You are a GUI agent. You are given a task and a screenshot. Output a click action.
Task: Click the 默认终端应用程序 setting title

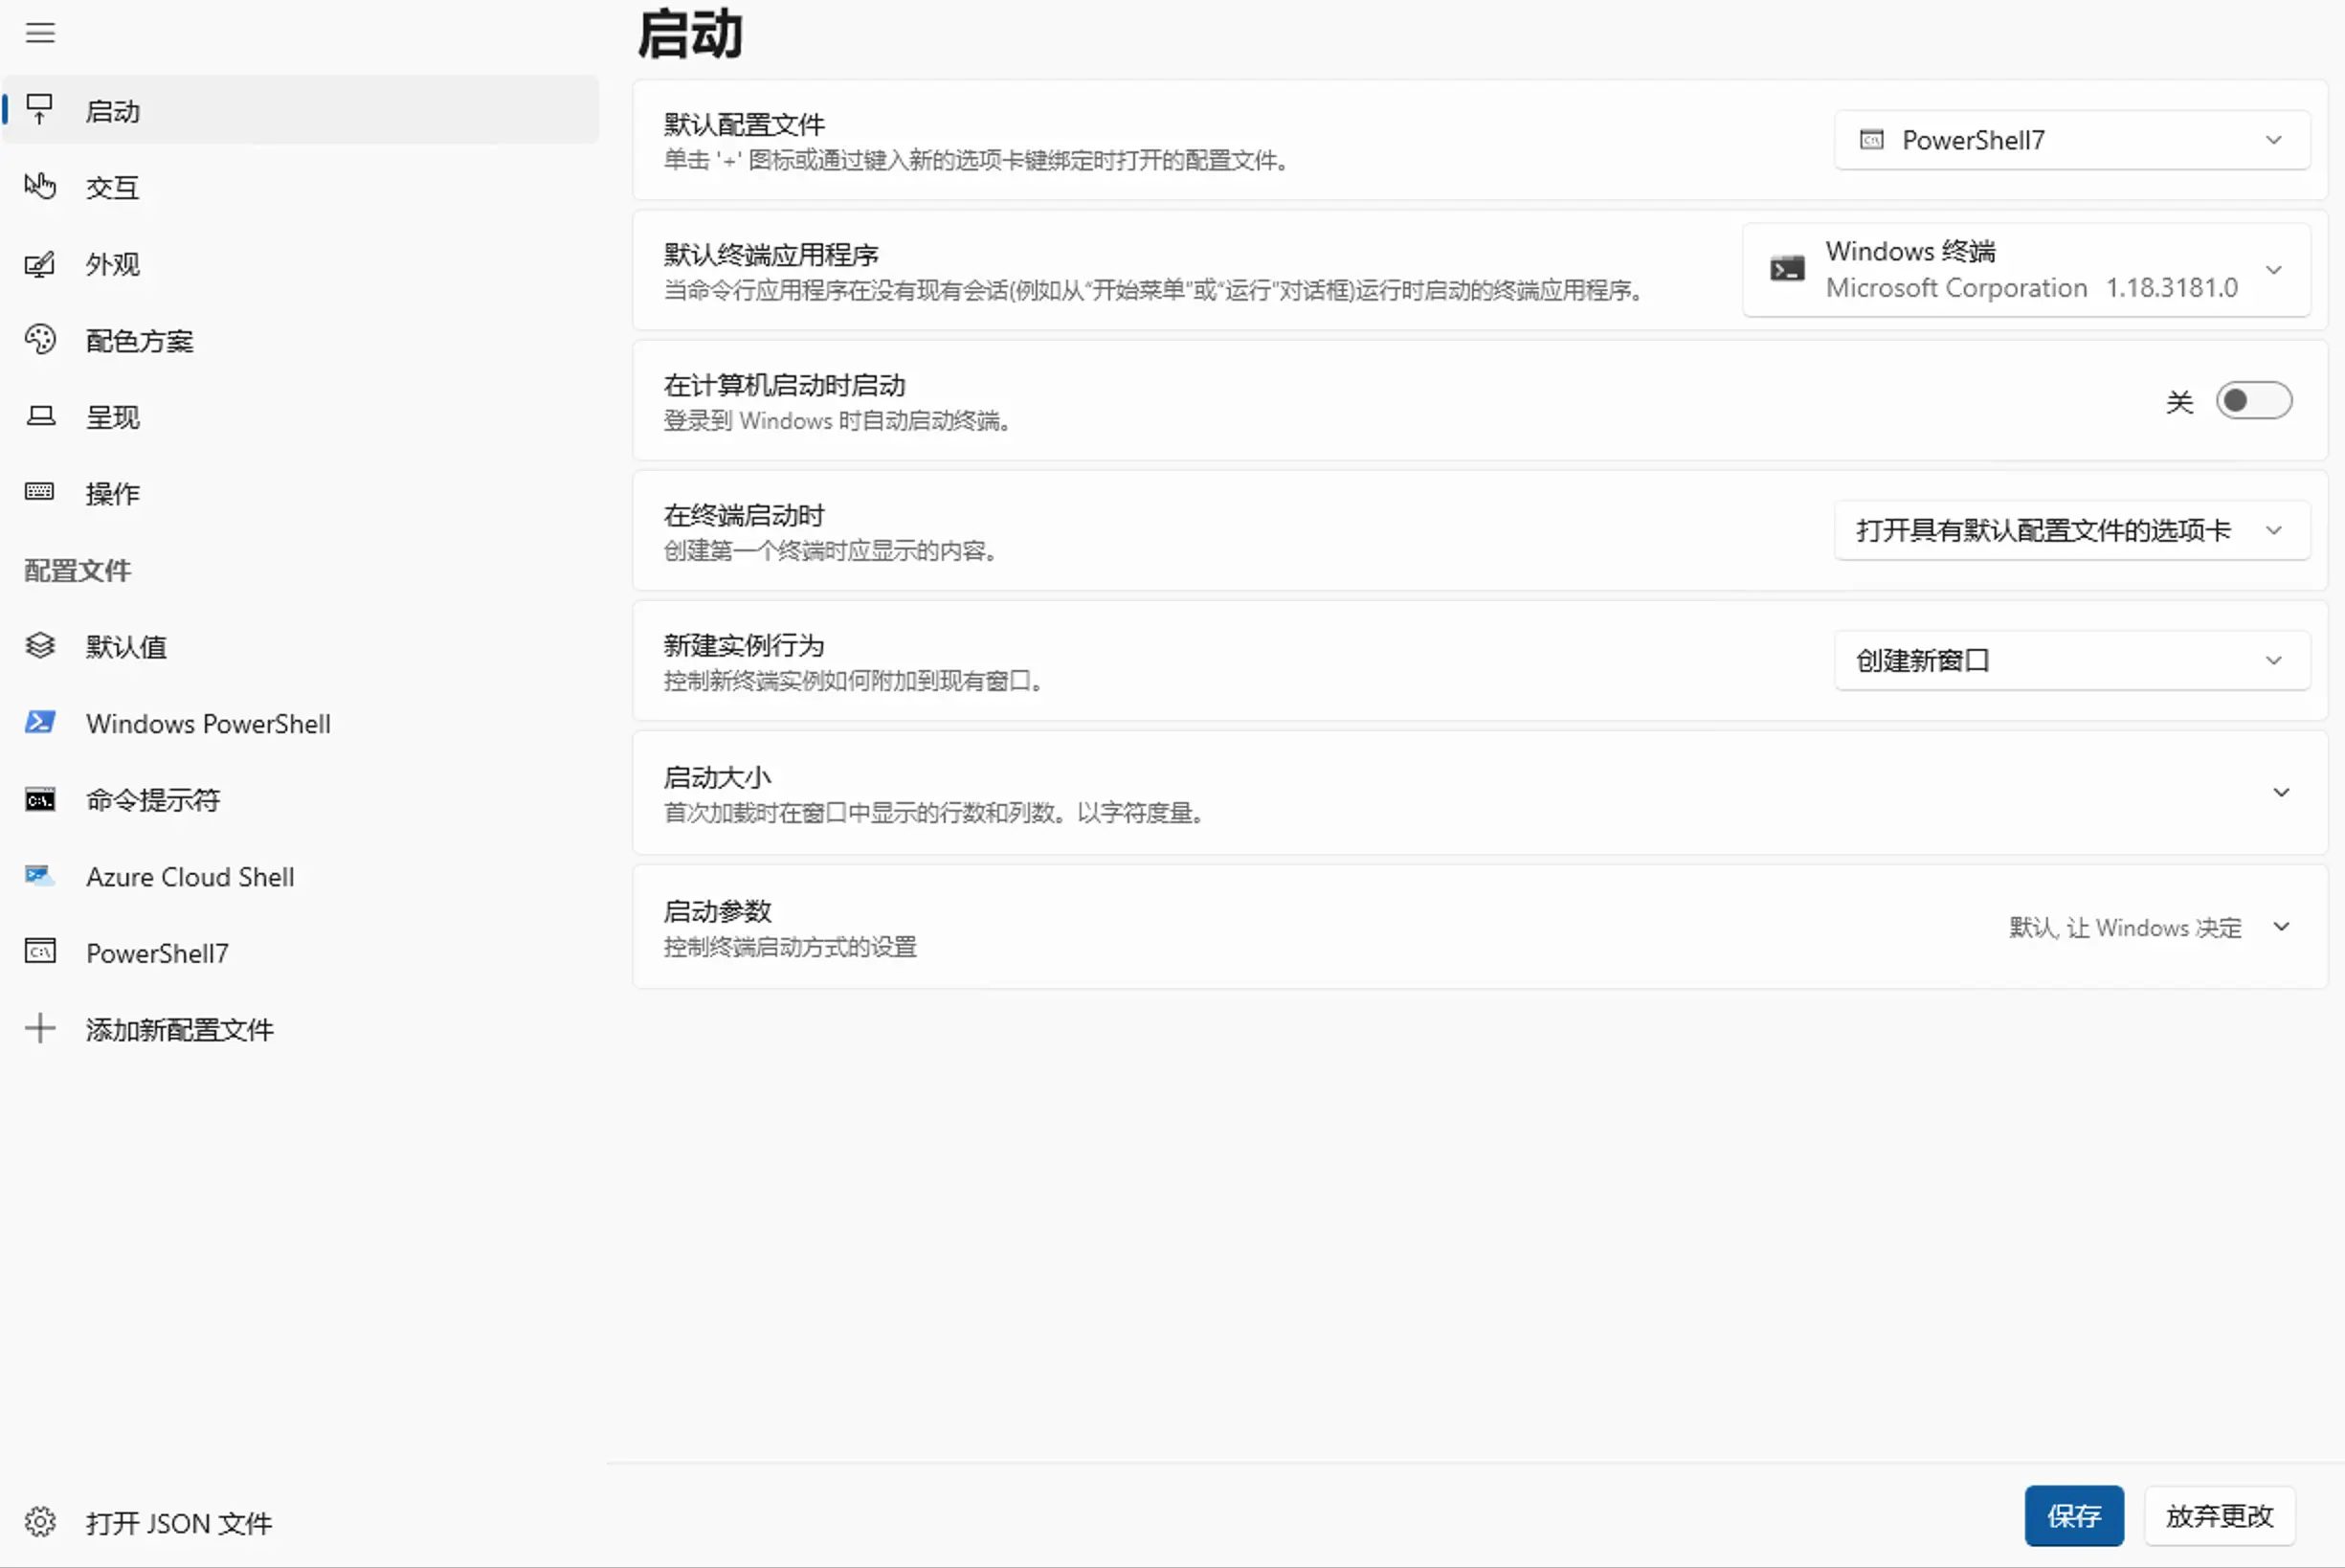pyautogui.click(x=770, y=254)
